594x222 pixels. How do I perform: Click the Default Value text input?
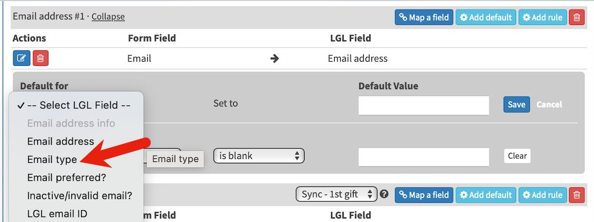423,105
